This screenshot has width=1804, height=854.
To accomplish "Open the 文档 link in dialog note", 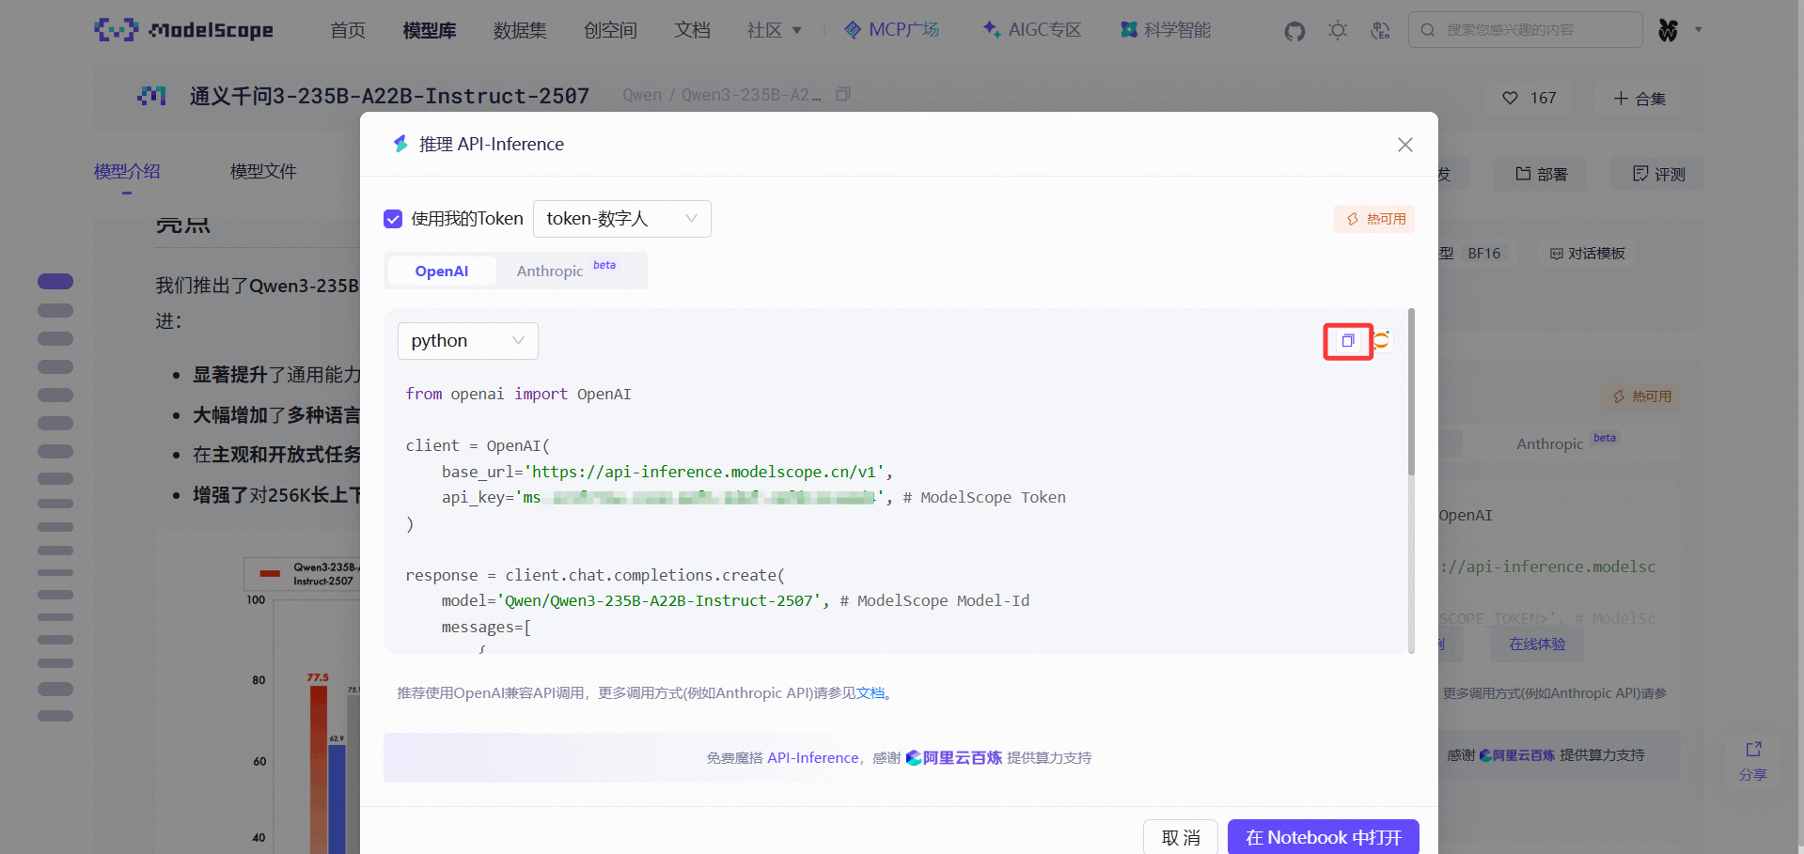I will (871, 693).
